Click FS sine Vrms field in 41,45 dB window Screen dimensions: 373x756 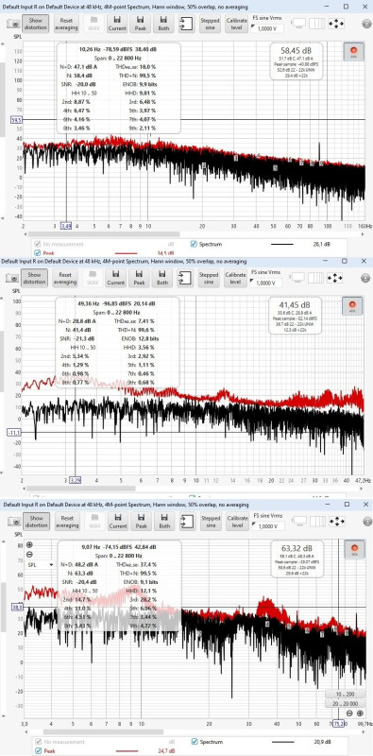click(x=266, y=282)
